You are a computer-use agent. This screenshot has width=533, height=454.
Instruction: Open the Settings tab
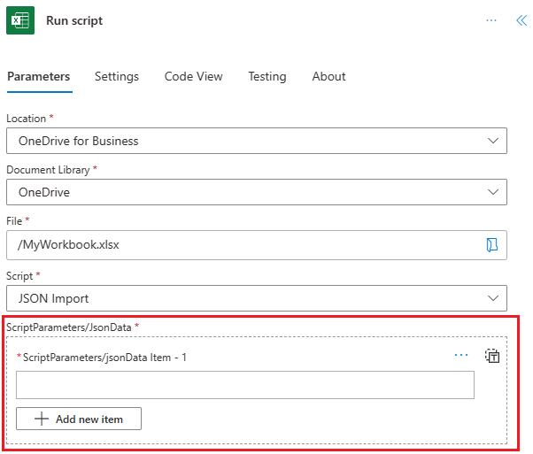coord(117,76)
